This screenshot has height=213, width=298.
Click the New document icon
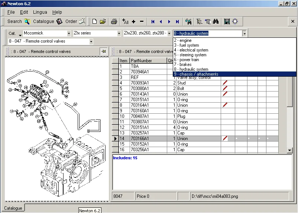(x=95, y=21)
